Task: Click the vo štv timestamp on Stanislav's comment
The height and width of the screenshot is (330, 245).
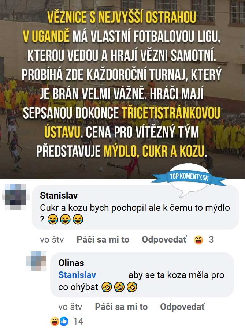Action: pos(52,240)
